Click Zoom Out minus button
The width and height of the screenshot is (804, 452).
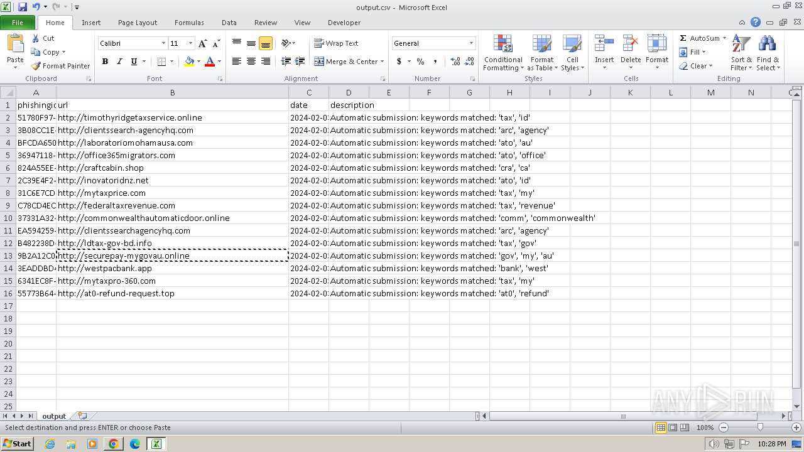coord(723,428)
